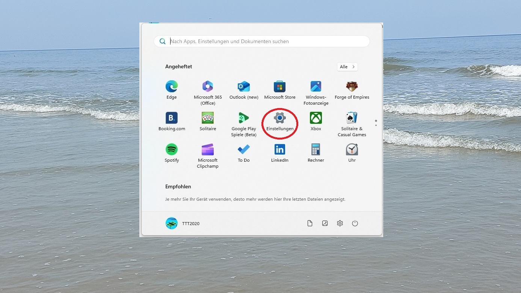This screenshot has width=521, height=293.
Task: Open the TTT2020 user account menu
Action: (x=183, y=223)
